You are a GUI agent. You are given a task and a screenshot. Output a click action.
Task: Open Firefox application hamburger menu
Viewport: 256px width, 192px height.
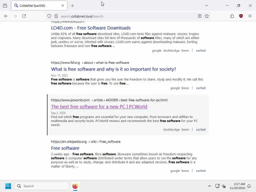(x=250, y=16)
